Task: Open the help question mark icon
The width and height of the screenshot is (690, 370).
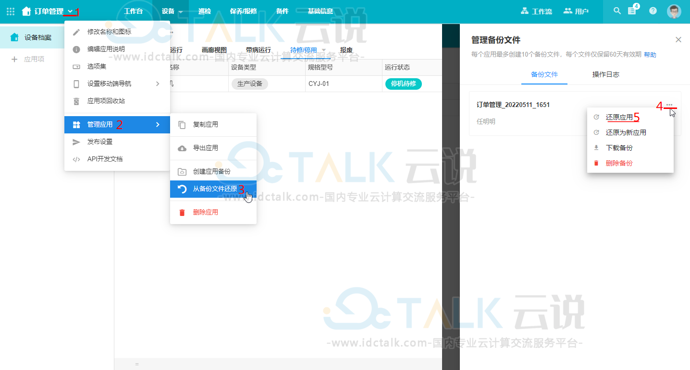Action: click(653, 11)
